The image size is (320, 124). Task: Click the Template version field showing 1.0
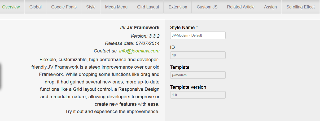(x=198, y=95)
